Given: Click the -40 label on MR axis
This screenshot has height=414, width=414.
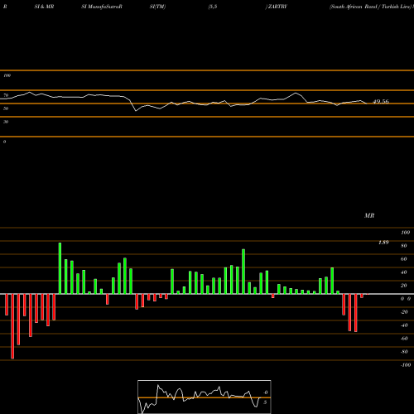Looking at the screenshot, I should (x=404, y=325).
